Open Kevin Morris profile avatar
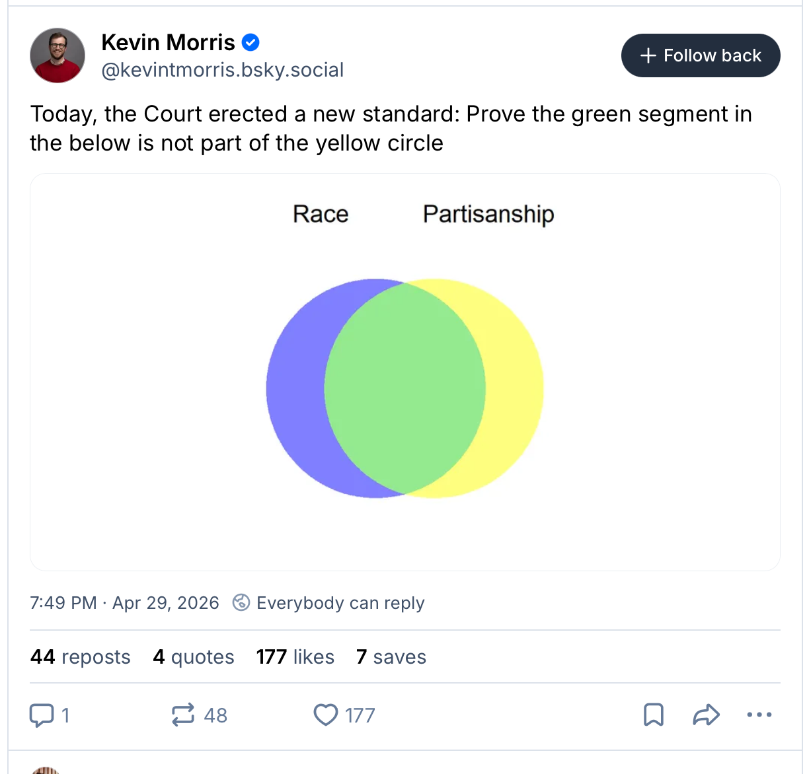Screen dimensions: 809x774 (x=58, y=55)
